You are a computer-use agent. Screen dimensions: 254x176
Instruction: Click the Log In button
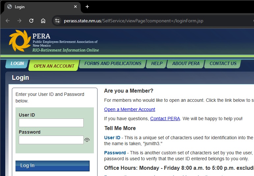52,166
